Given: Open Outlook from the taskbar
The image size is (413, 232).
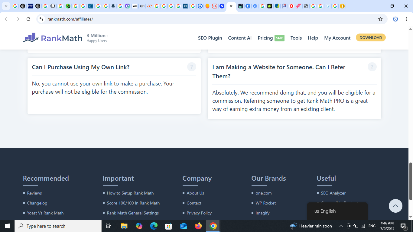Looking at the screenshot, I should click(x=183, y=226).
